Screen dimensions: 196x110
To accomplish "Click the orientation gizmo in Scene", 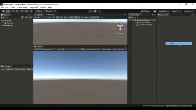I will [120, 27].
